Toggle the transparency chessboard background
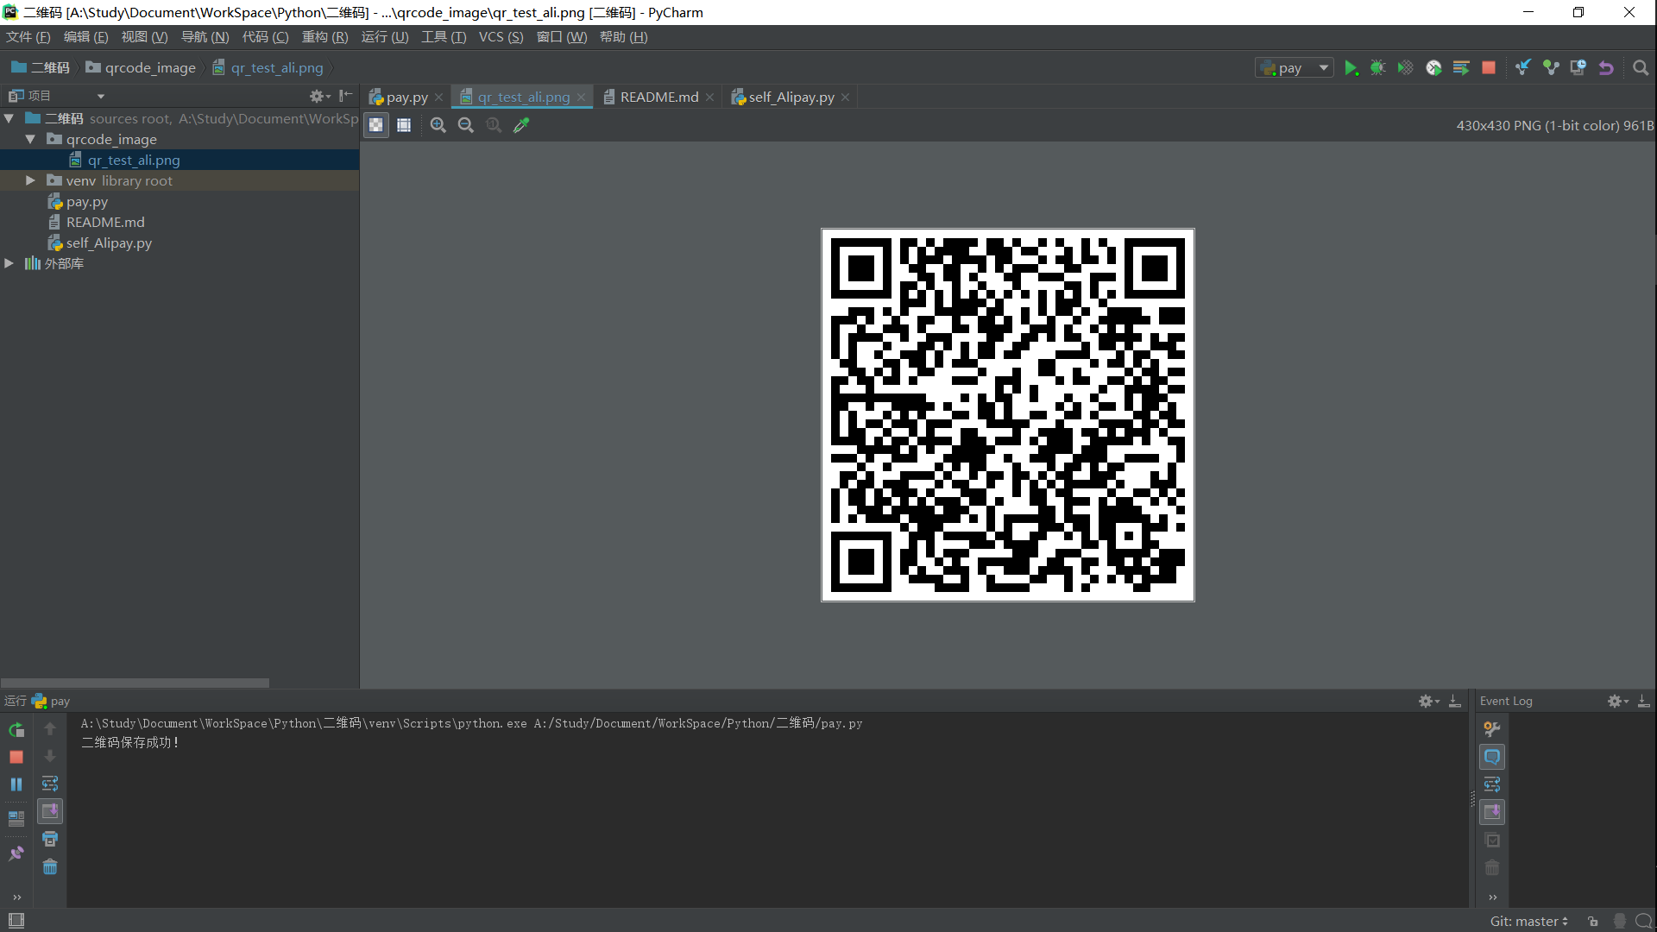Image resolution: width=1657 pixels, height=932 pixels. coord(375,124)
